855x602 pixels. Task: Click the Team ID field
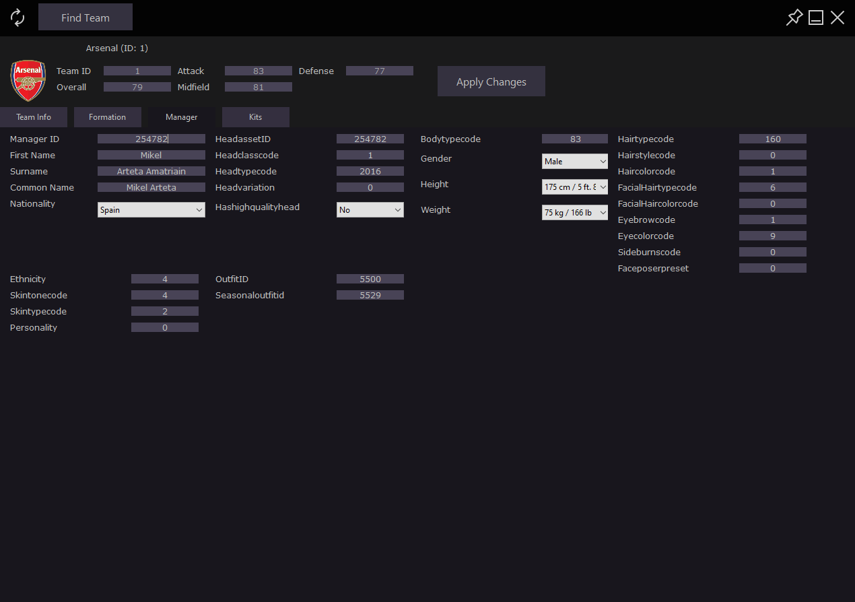[137, 71]
